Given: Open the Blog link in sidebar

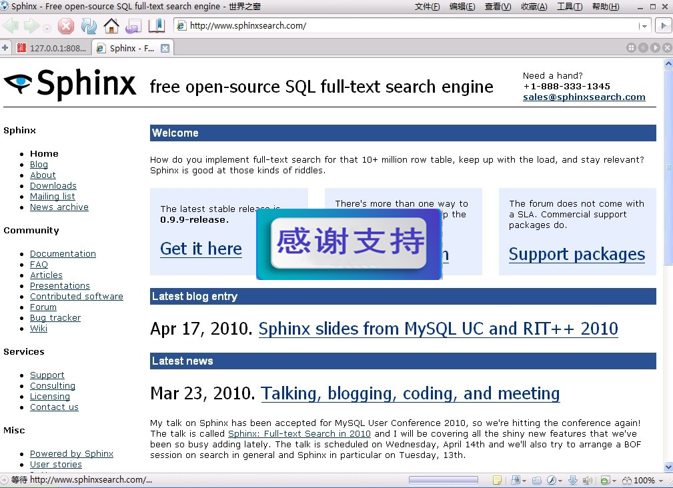Looking at the screenshot, I should point(39,165).
